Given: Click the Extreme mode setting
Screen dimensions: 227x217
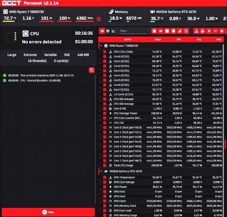Looking at the screenshot, I should (x=30, y=55).
